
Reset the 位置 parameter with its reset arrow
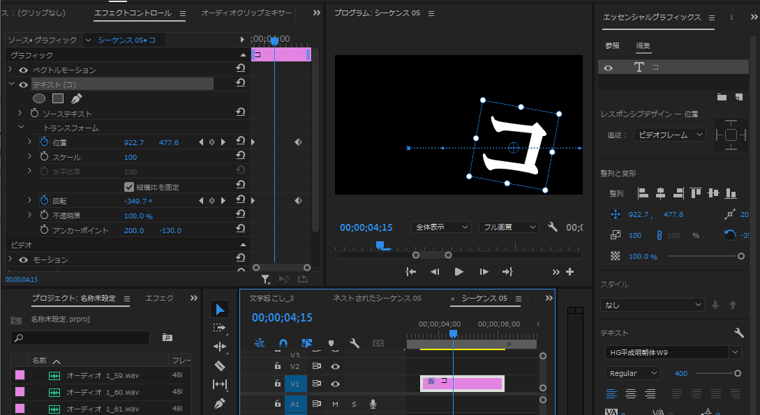pos(240,142)
